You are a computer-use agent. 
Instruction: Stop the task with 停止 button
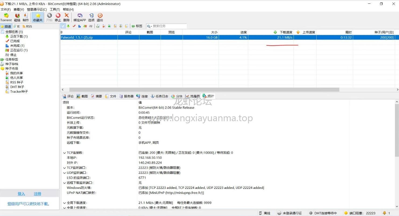click(58, 17)
